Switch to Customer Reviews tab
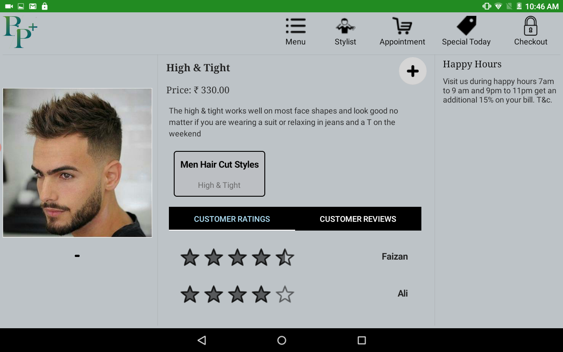The width and height of the screenshot is (563, 352). [x=358, y=219]
